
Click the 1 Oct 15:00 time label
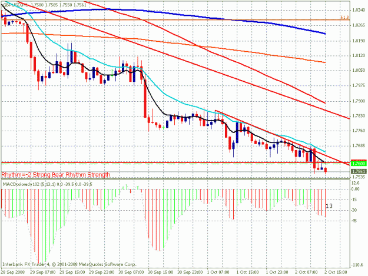248,272
